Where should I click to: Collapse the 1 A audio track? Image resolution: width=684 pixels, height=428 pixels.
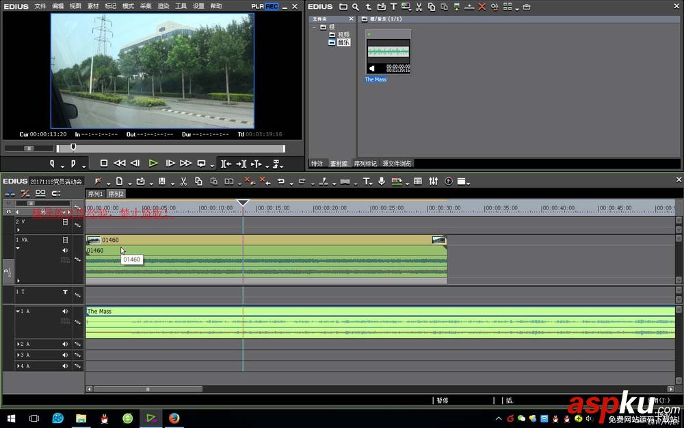coord(18,312)
